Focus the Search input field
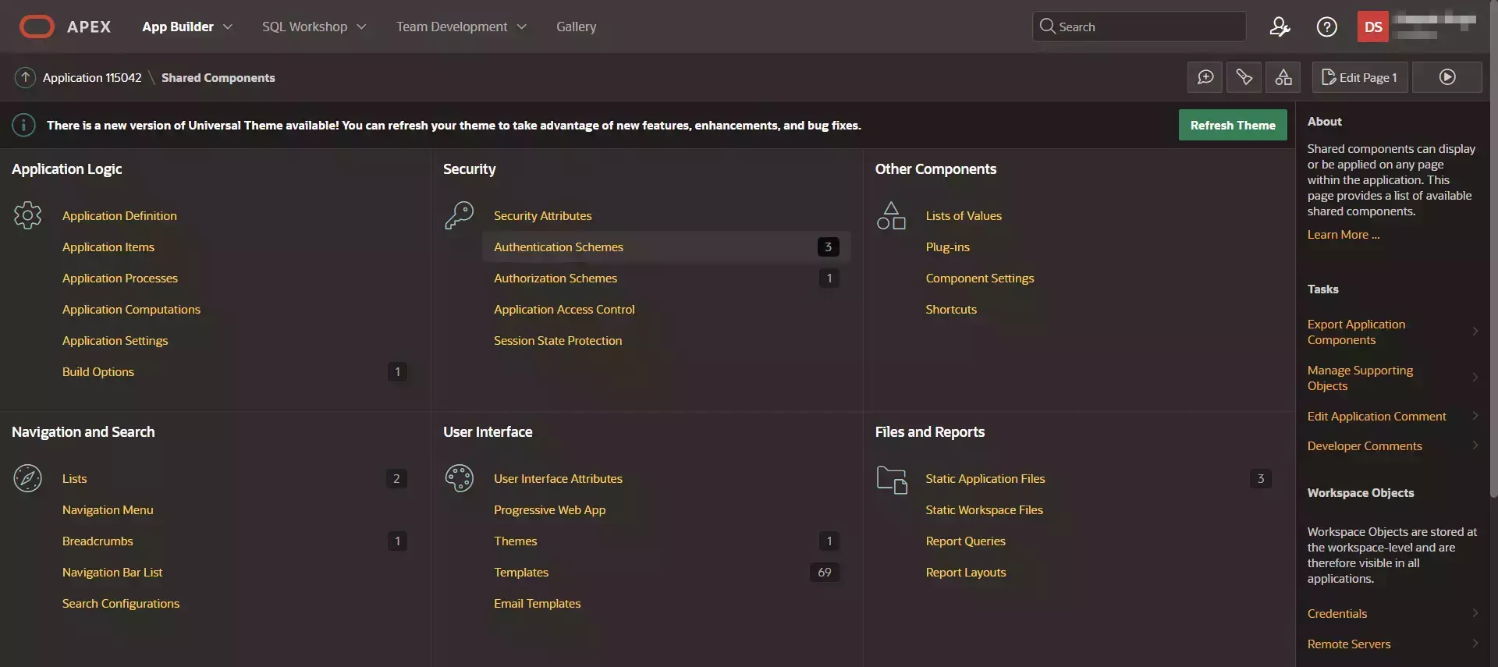1498x667 pixels. 1139,27
